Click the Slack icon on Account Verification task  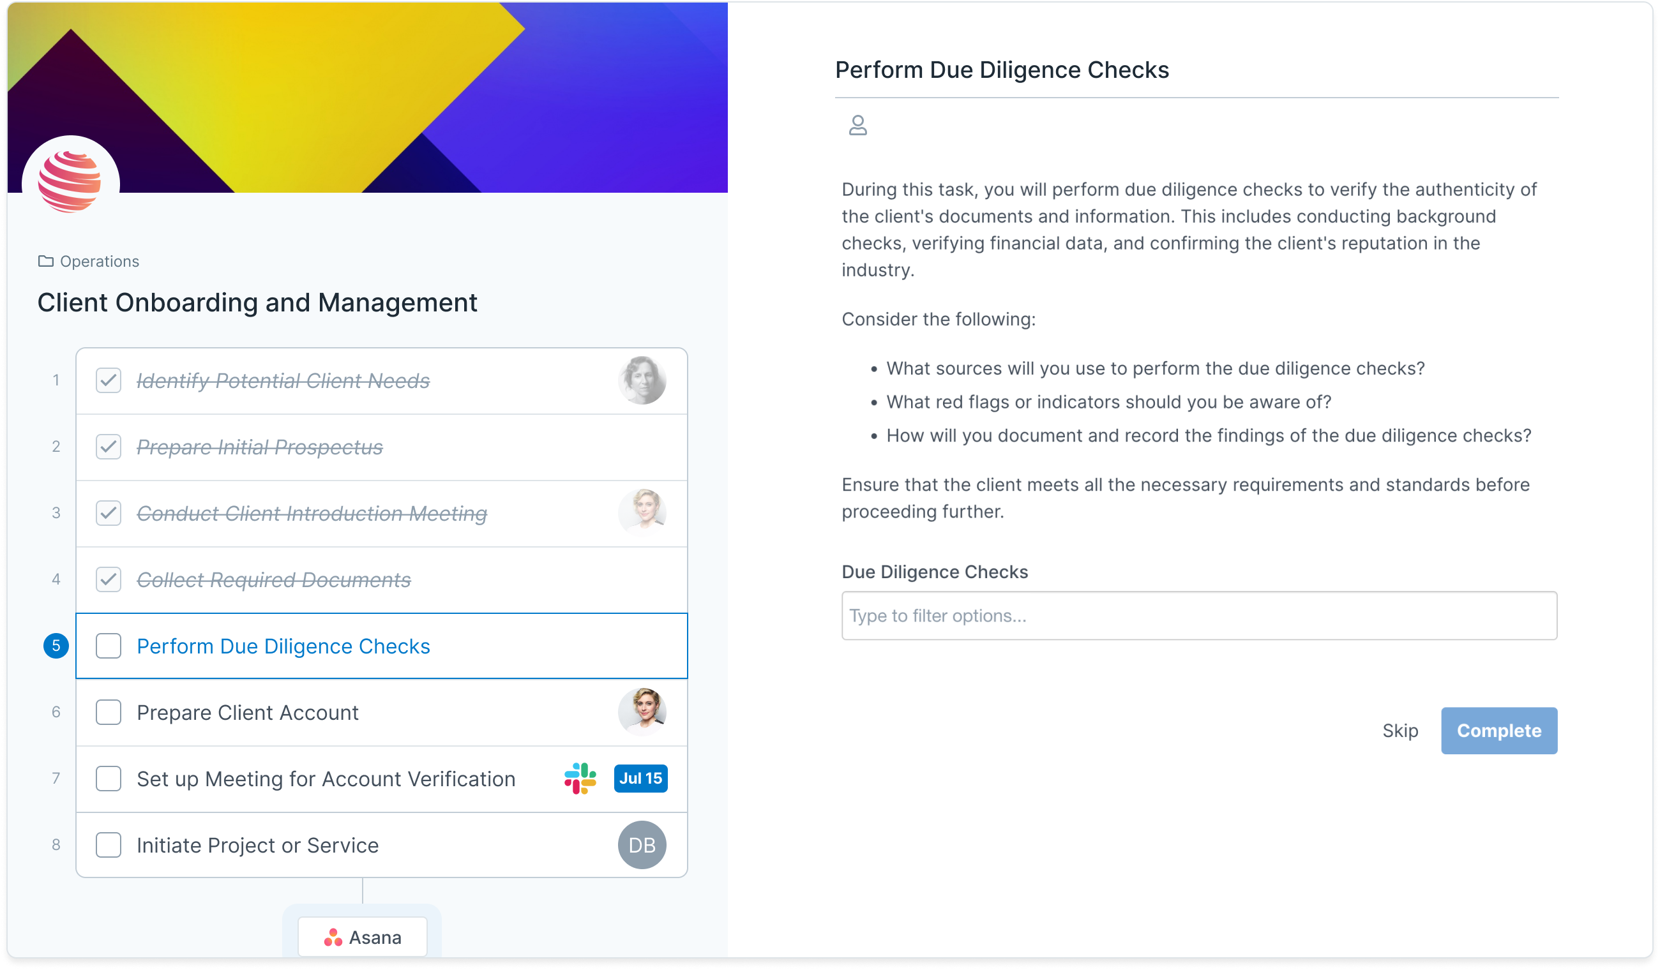tap(580, 779)
